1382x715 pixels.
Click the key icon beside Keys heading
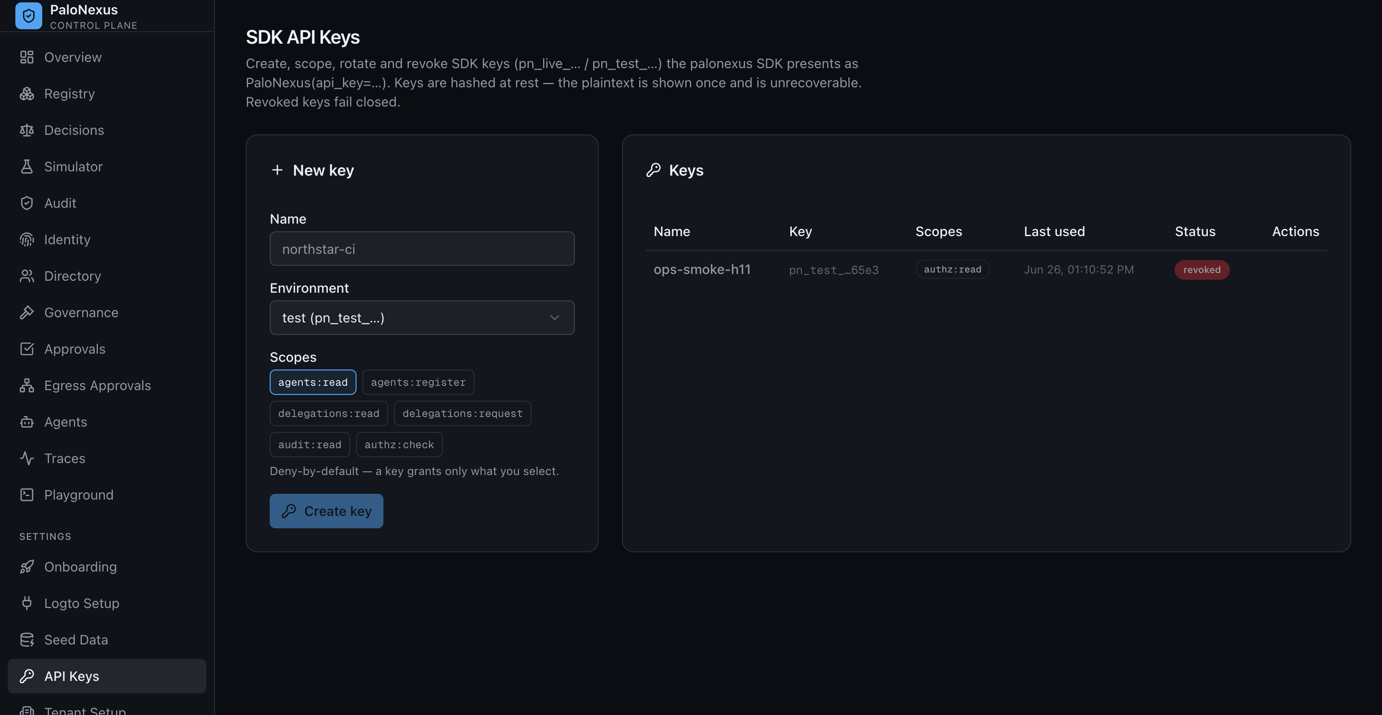tap(653, 170)
